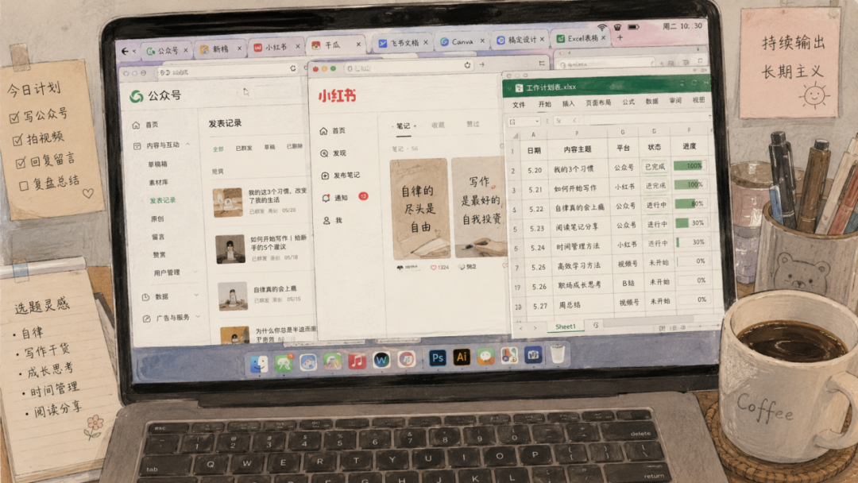Open the Trash in the Dock
This screenshot has height=483, width=858.
click(x=557, y=354)
